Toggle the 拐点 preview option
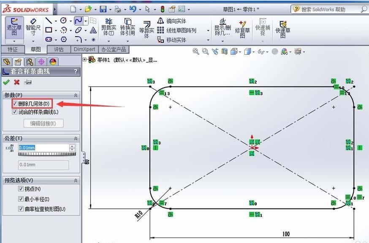 pos(21,189)
